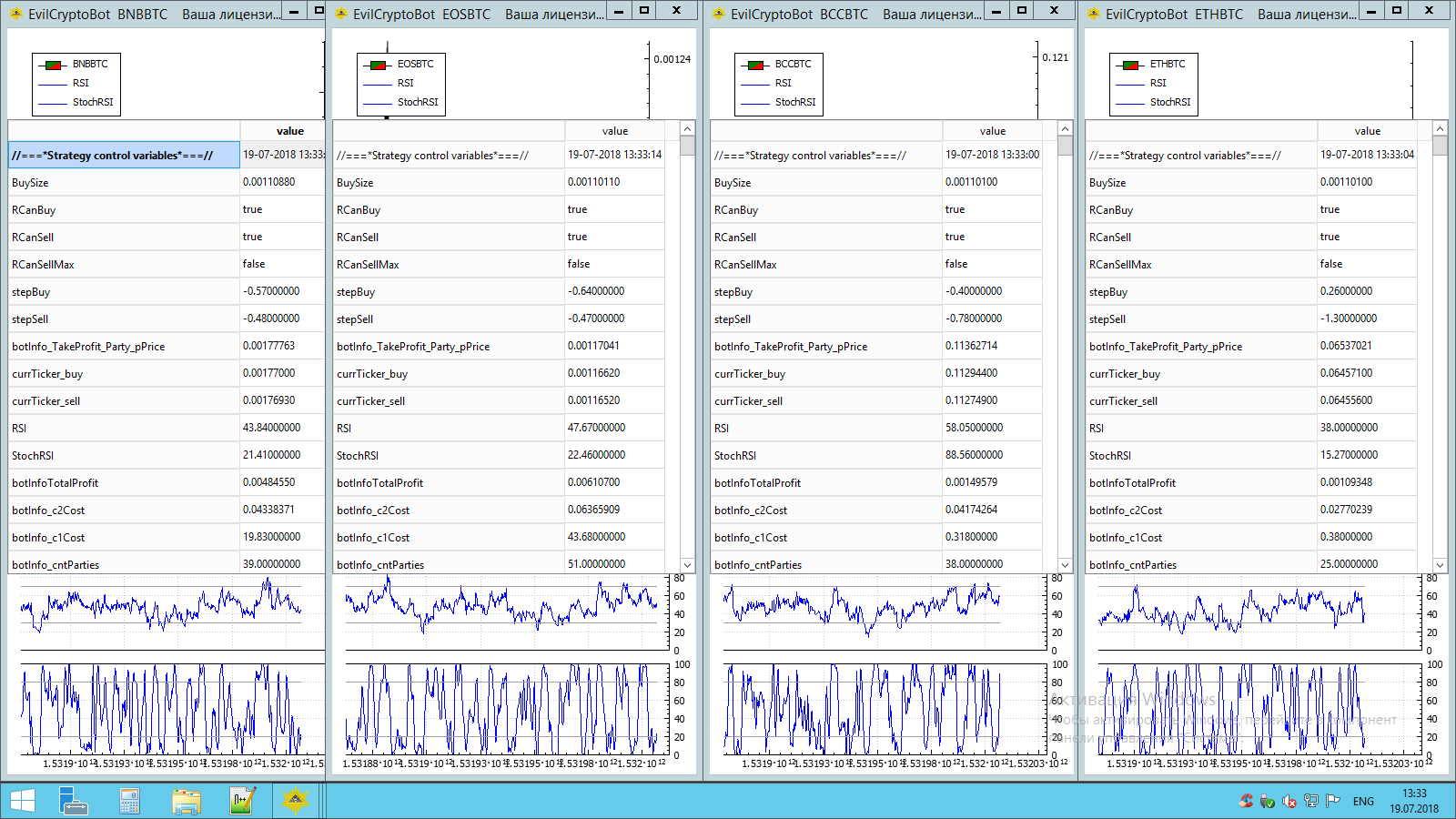Click the BCCBTC candlestick legend icon
This screenshot has height=819, width=1456.
[x=755, y=65]
